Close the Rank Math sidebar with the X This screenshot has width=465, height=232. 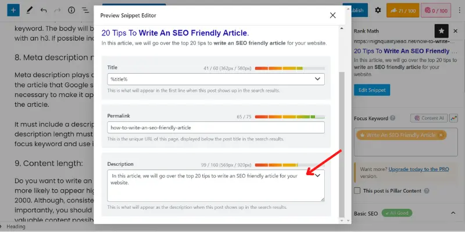(x=456, y=31)
